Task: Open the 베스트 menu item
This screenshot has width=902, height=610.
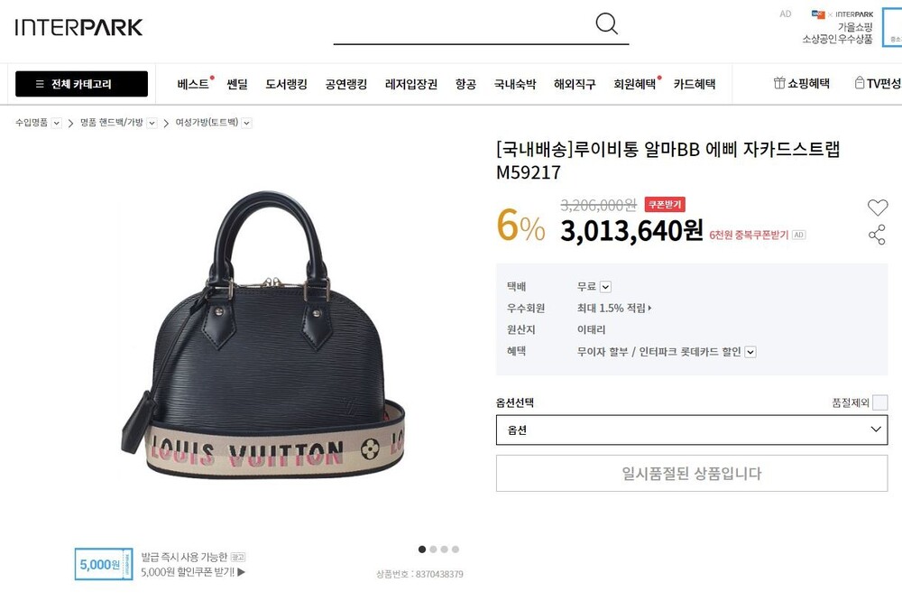Action: pyautogui.click(x=193, y=84)
